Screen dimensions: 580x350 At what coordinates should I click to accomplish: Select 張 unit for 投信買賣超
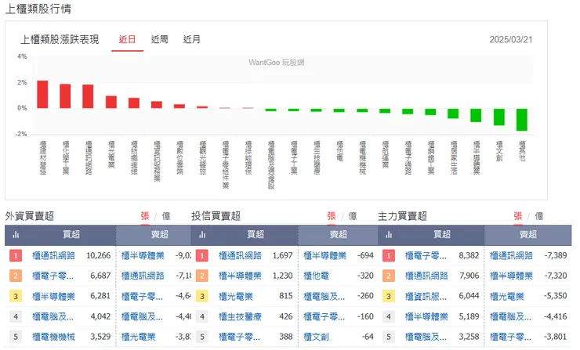pyautogui.click(x=331, y=216)
